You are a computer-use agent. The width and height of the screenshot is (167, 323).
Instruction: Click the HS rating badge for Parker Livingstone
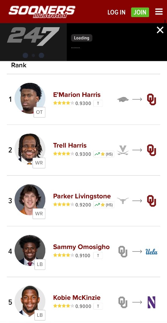(x=103, y=205)
